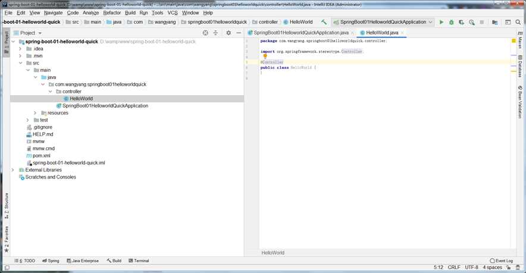
Task: Click the yellow inspection indicator above the editor scrollbar
Action: (514, 41)
